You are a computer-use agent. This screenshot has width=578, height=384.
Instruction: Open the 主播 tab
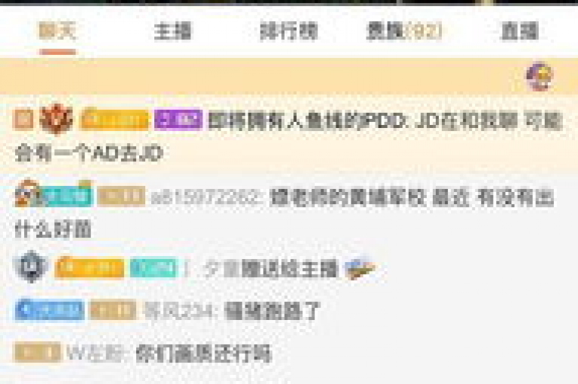173,31
